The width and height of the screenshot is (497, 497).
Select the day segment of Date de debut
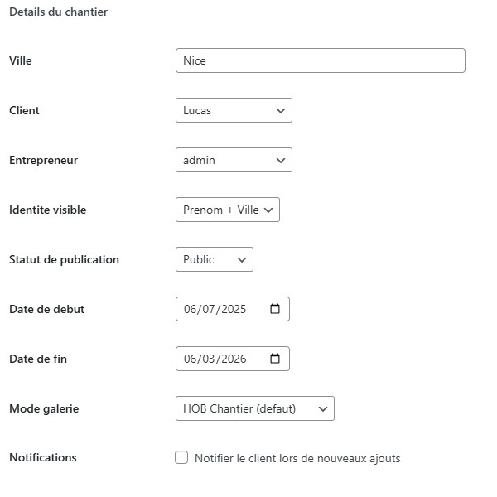[191, 309]
